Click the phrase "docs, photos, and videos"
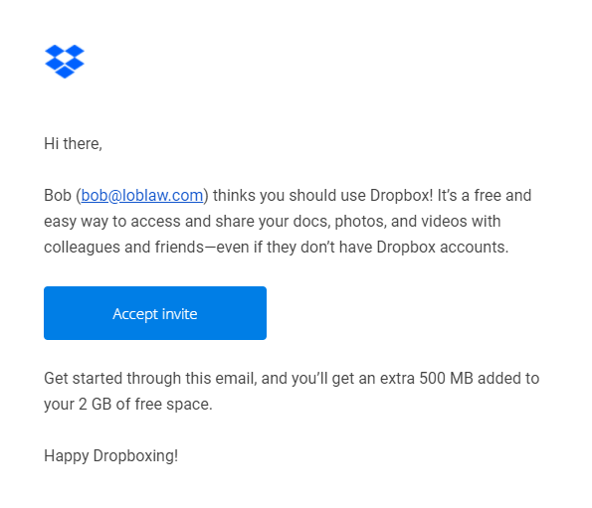The height and width of the screenshot is (508, 592). [x=378, y=222]
